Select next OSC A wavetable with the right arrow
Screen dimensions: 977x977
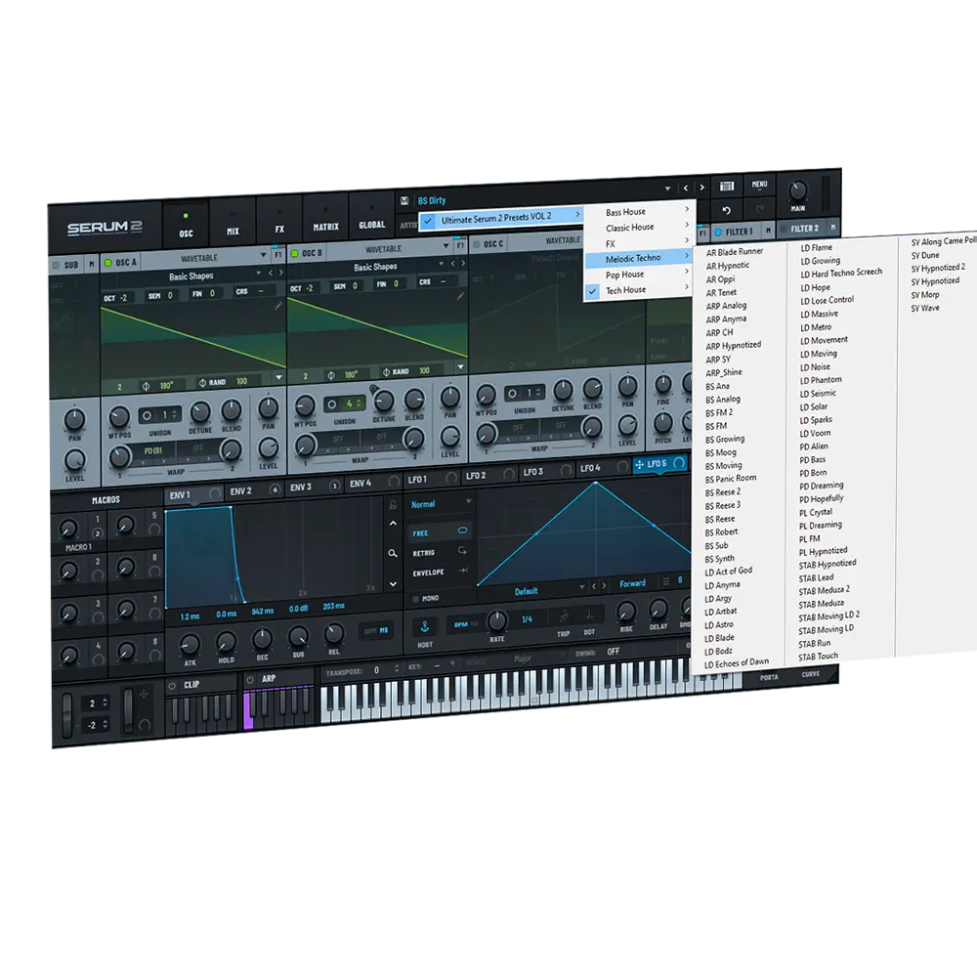coord(281,273)
